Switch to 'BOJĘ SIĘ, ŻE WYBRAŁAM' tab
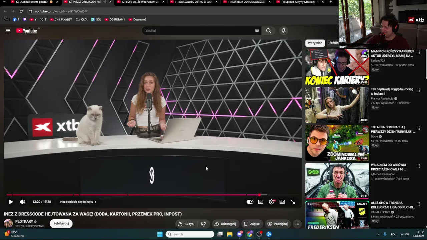 [x=140, y=2]
